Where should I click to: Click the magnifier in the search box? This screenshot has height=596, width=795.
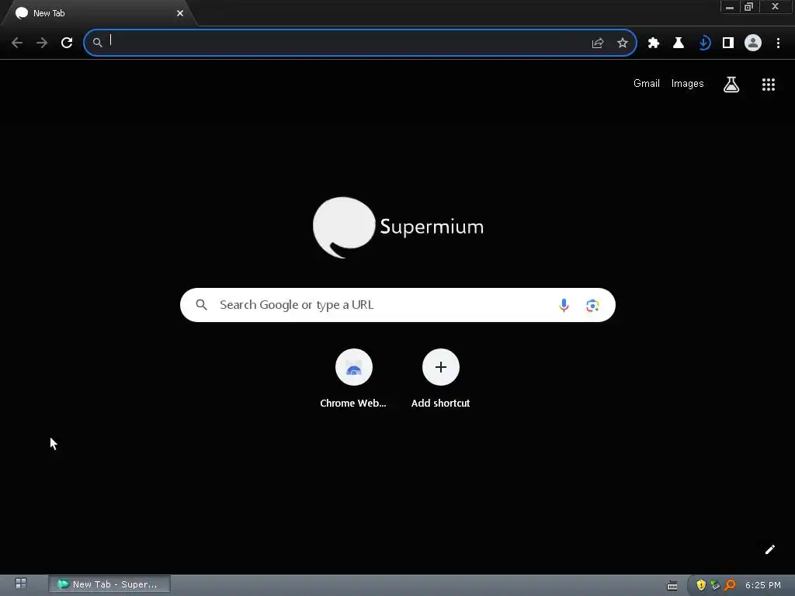pos(201,304)
